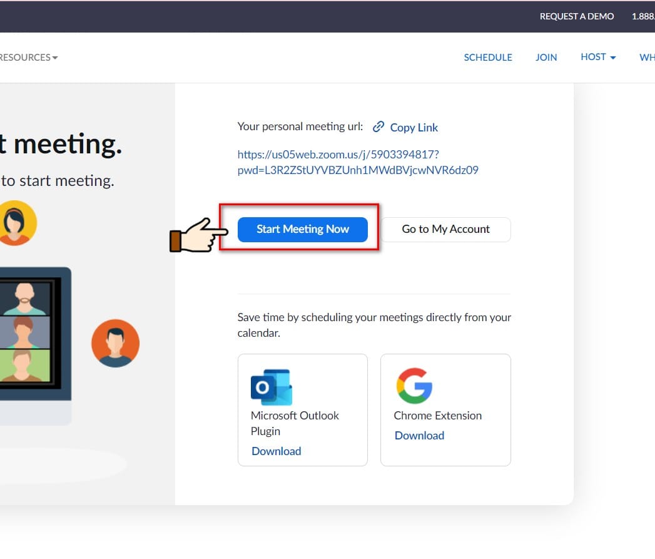Download the Microsoft Outlook Plugin
Viewport: 655px width, 559px height.
[x=276, y=451]
